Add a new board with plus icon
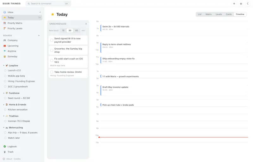The image size is (253, 162). pyautogui.click(x=39, y=35)
